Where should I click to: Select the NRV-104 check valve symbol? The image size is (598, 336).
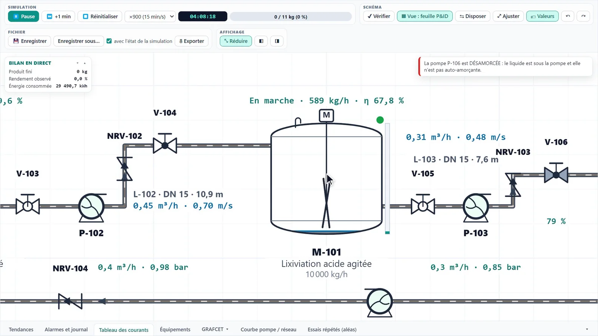(70, 301)
